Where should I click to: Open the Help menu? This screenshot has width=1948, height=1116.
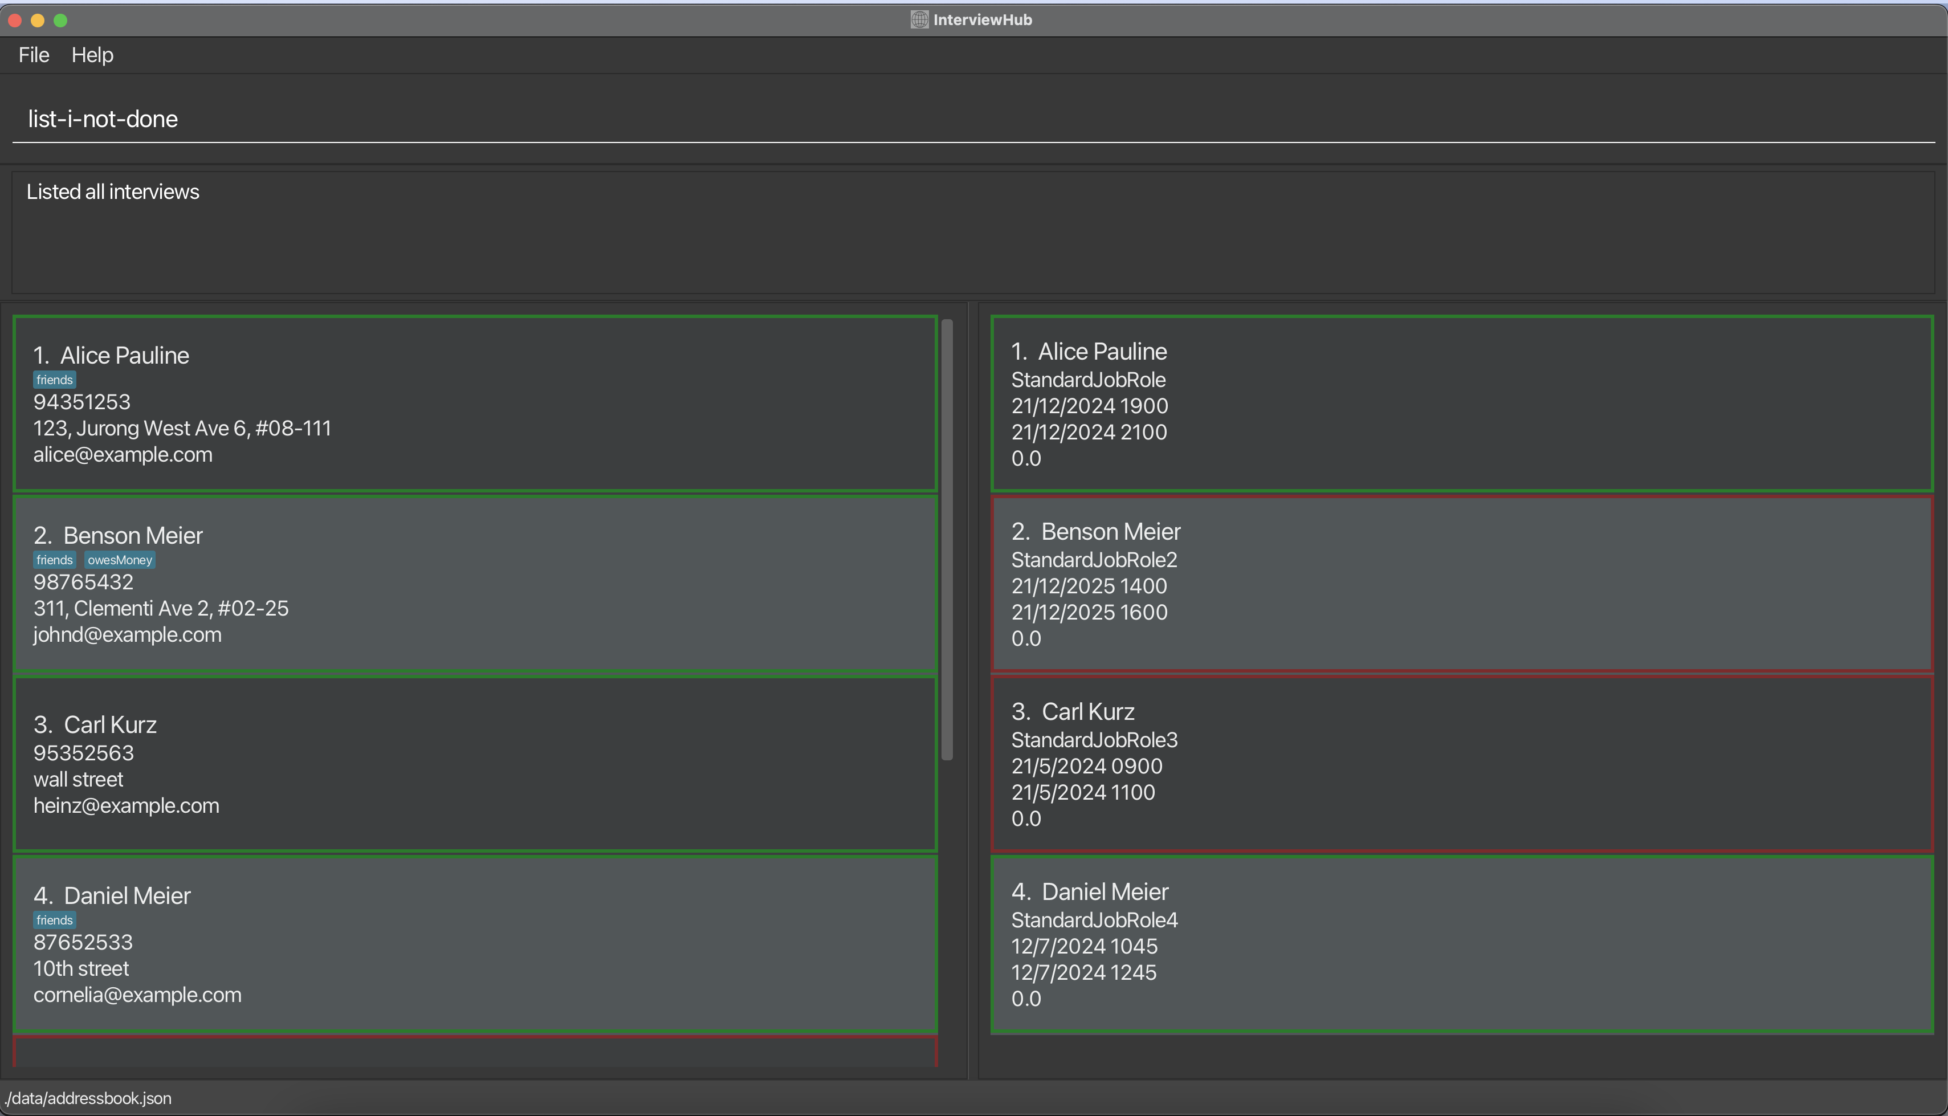[x=92, y=55]
